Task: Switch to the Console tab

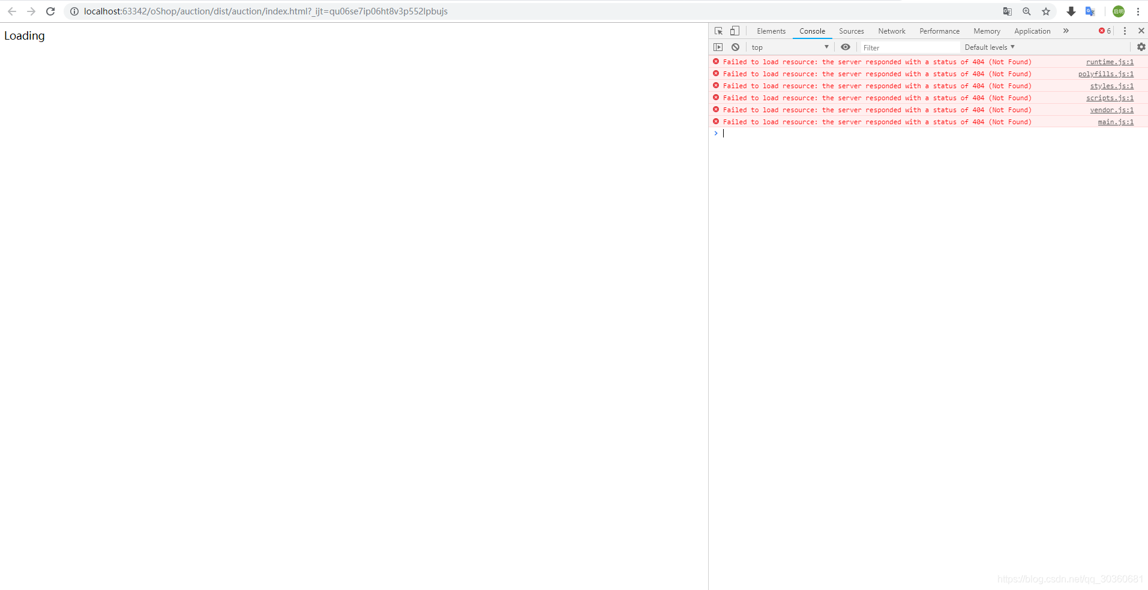Action: pos(812,31)
